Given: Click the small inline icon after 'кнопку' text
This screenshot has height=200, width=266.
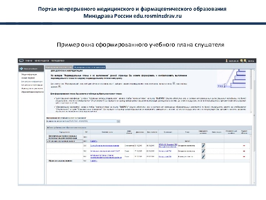Looking at the screenshot, I should click(174, 83).
